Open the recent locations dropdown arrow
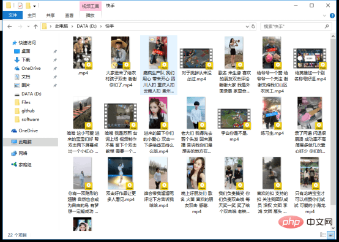The width and height of the screenshot is (339, 242). [28, 26]
